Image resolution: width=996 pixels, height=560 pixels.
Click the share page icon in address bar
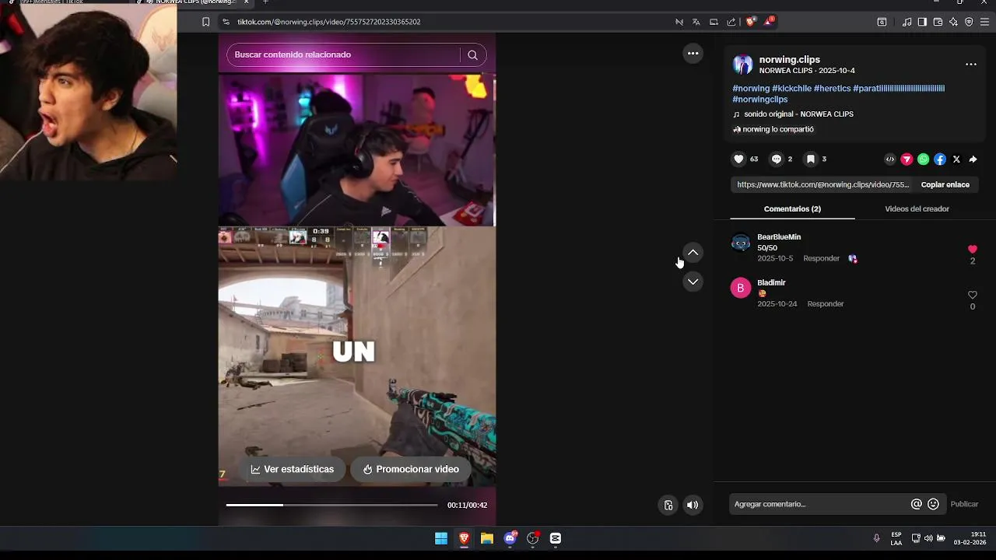[x=731, y=22]
